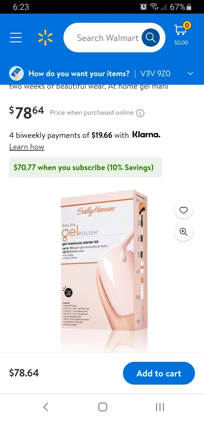Image resolution: width=204 pixels, height=421 pixels.
Task: Click Learn how Klarna link
Action: tap(26, 147)
